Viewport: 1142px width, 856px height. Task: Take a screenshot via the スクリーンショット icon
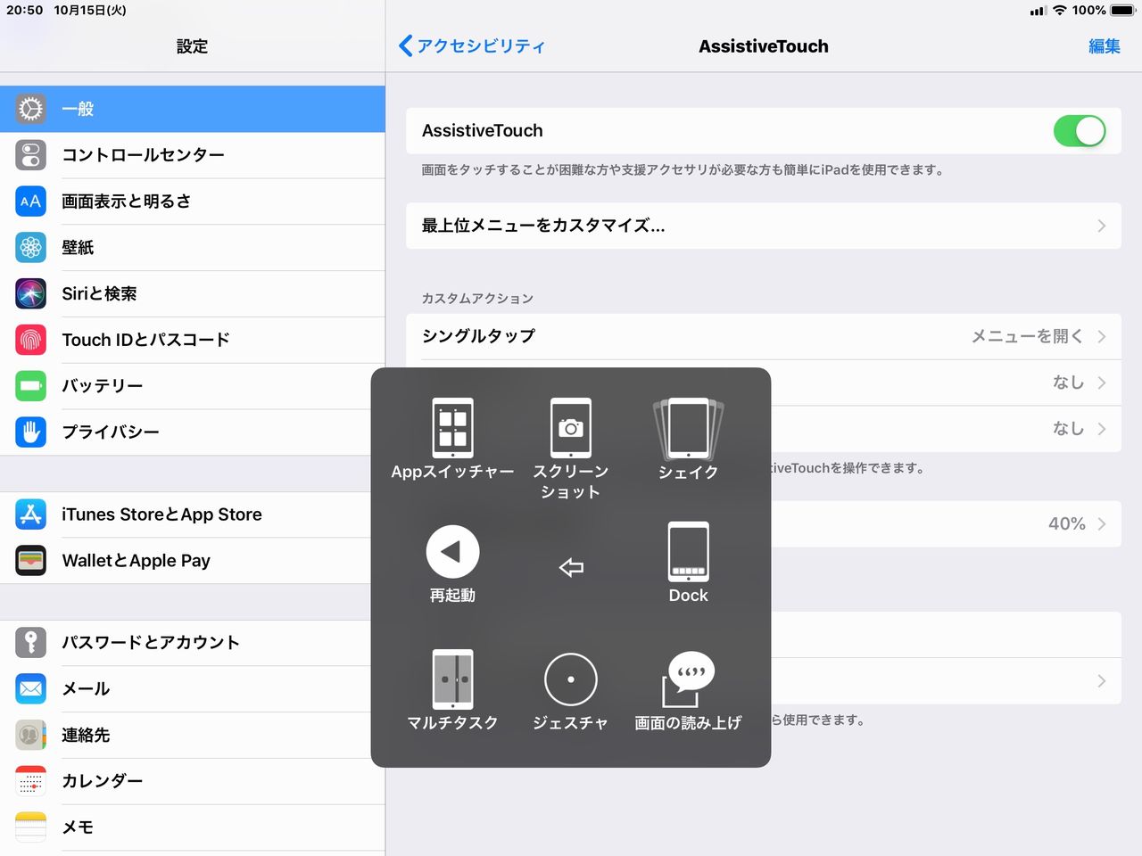[x=571, y=429]
